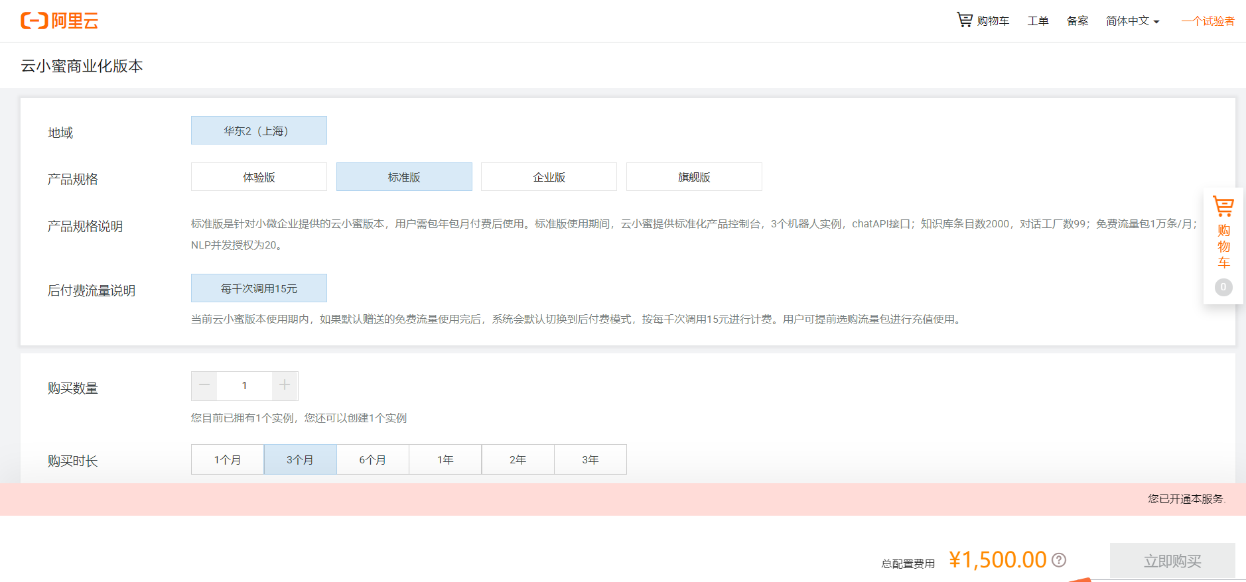Select the 企业版 product spec
1246x582 pixels.
pos(549,177)
